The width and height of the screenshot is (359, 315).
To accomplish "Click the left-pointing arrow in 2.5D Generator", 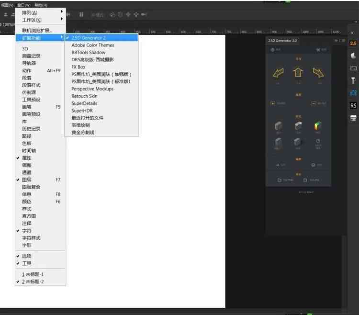I will coord(278,73).
